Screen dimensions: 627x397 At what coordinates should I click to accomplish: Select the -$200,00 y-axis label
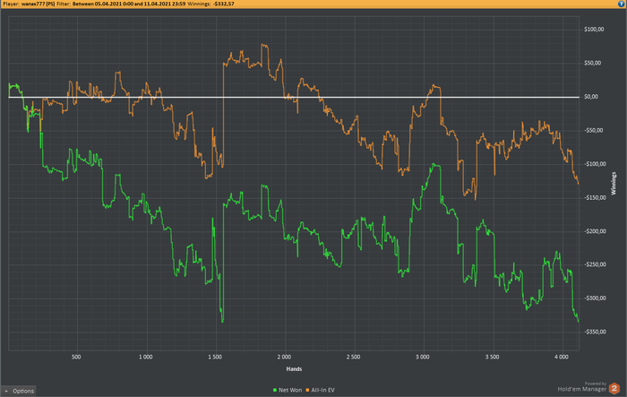click(x=595, y=231)
